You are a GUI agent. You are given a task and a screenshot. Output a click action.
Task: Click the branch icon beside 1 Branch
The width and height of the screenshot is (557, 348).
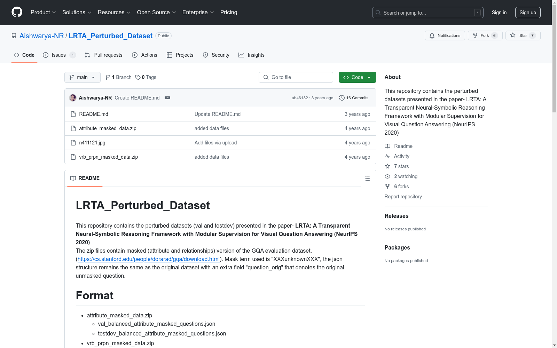coord(108,77)
